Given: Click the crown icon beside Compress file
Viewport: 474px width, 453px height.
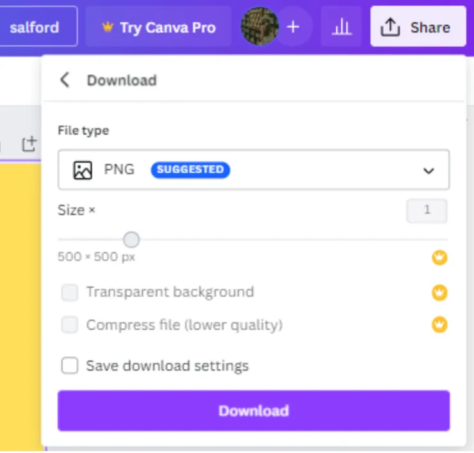Looking at the screenshot, I should point(439,324).
